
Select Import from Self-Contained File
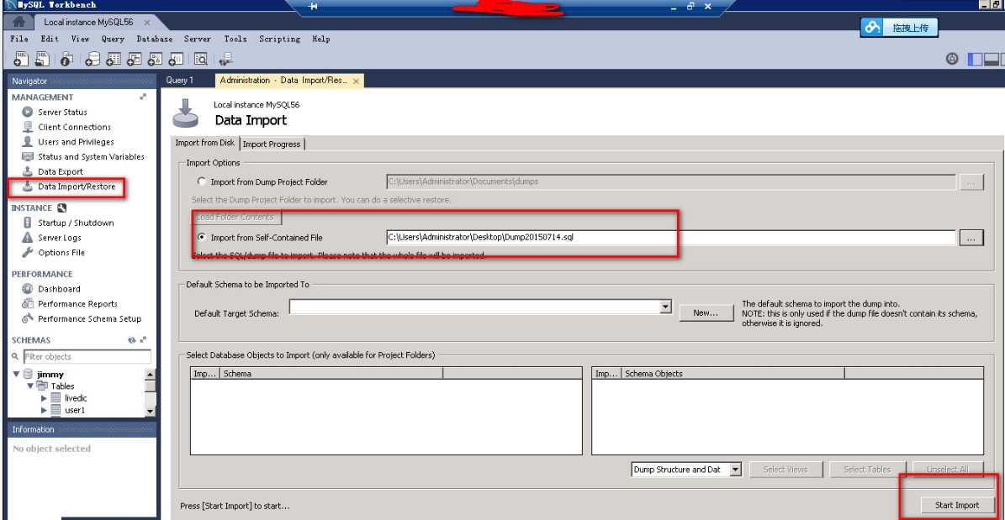point(203,237)
